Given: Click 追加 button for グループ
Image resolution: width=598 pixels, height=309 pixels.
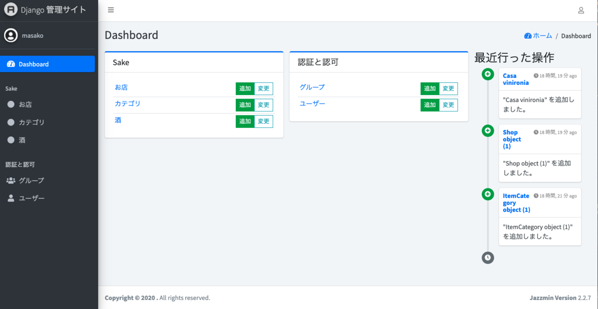Looking at the screenshot, I should (430, 89).
